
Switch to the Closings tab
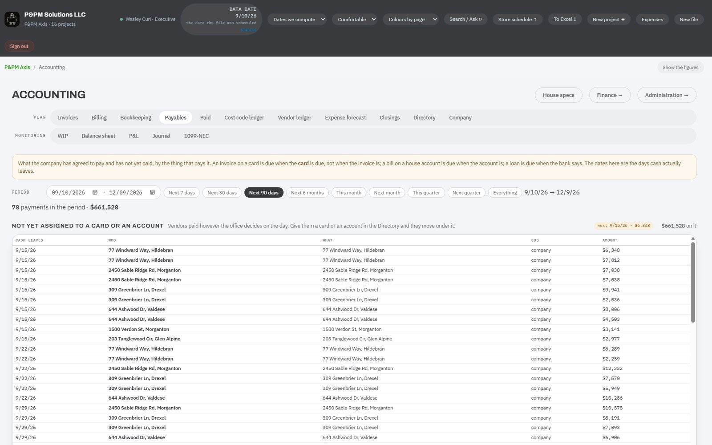[389, 117]
